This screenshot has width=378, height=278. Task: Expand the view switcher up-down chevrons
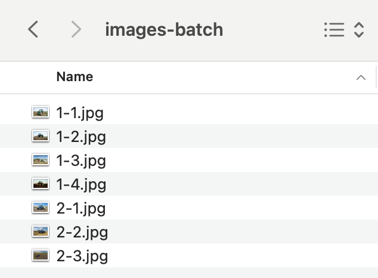click(x=359, y=30)
